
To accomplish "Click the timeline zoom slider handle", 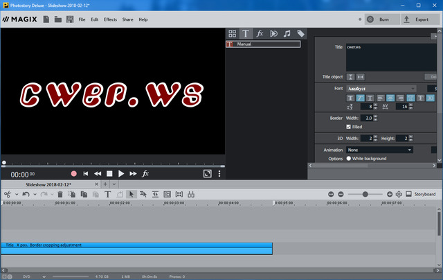I will pos(365,195).
